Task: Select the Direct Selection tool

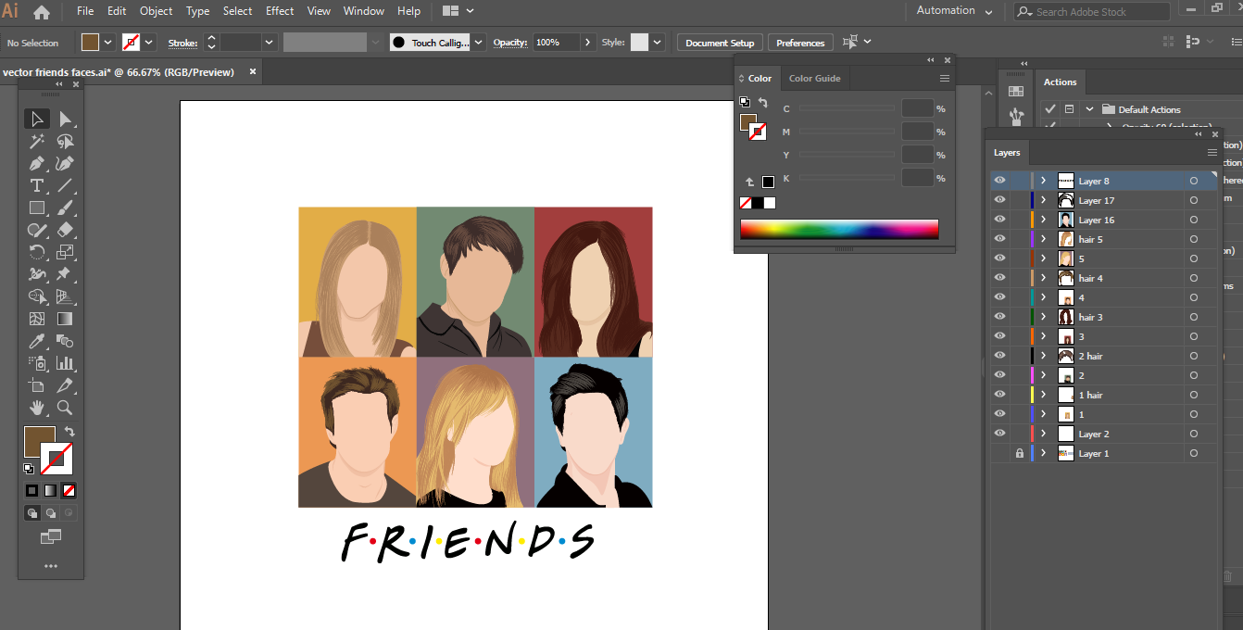Action: pos(65,119)
